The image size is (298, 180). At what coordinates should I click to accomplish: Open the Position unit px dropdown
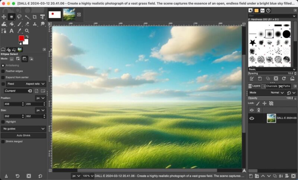(40, 98)
